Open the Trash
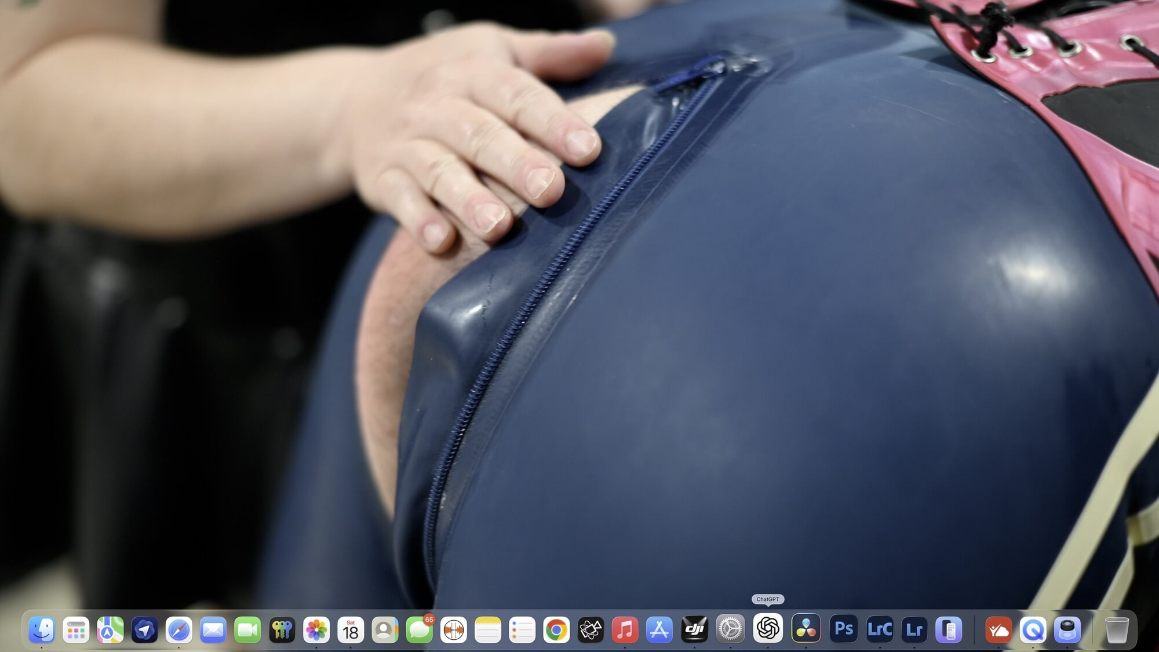This screenshot has width=1159, height=652. 1116,629
